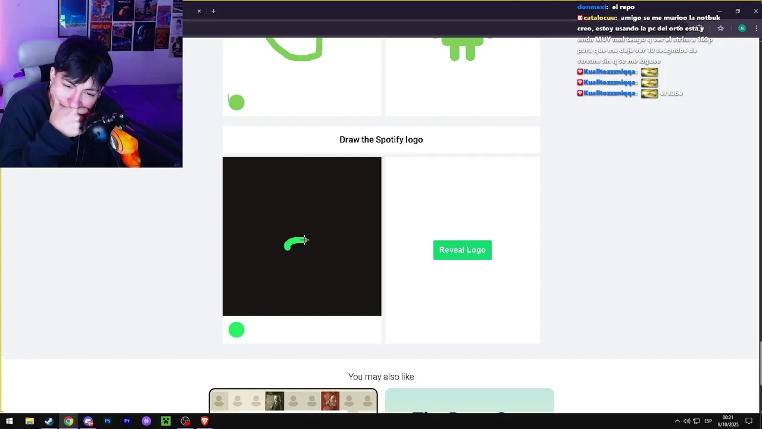The height and width of the screenshot is (429, 762).
Task: Open the Windows Start menu
Action: (10, 421)
